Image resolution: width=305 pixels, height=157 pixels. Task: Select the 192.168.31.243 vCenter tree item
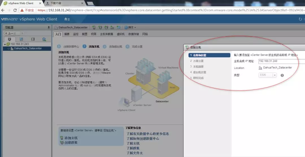[x=19, y=44]
